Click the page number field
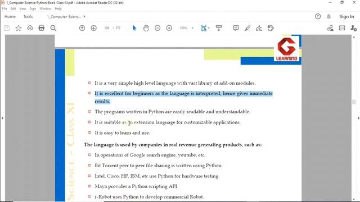The width and height of the screenshot is (360, 202). click(x=107, y=28)
